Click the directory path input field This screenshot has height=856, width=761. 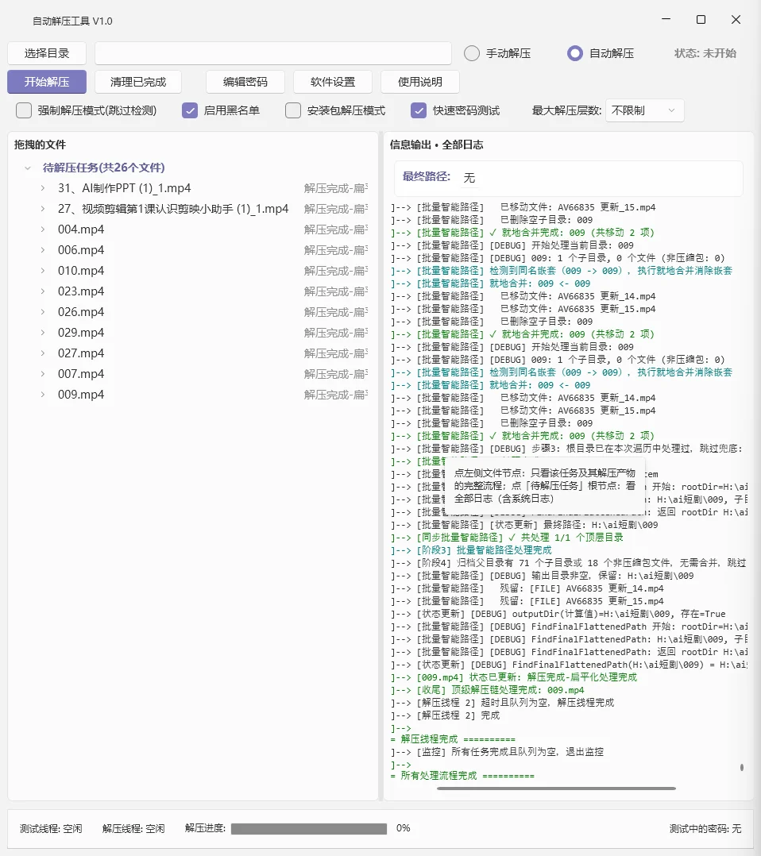(273, 53)
